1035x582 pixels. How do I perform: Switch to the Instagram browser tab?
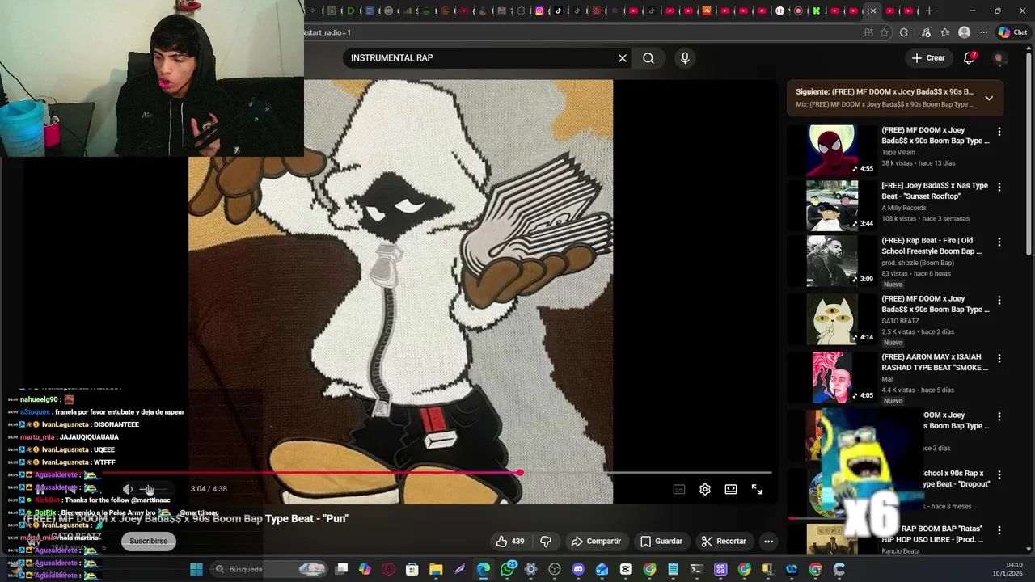coord(539,11)
